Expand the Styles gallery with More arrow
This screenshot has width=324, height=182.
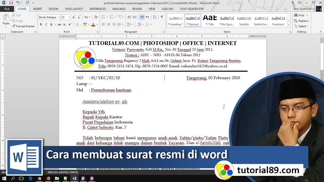289,25
